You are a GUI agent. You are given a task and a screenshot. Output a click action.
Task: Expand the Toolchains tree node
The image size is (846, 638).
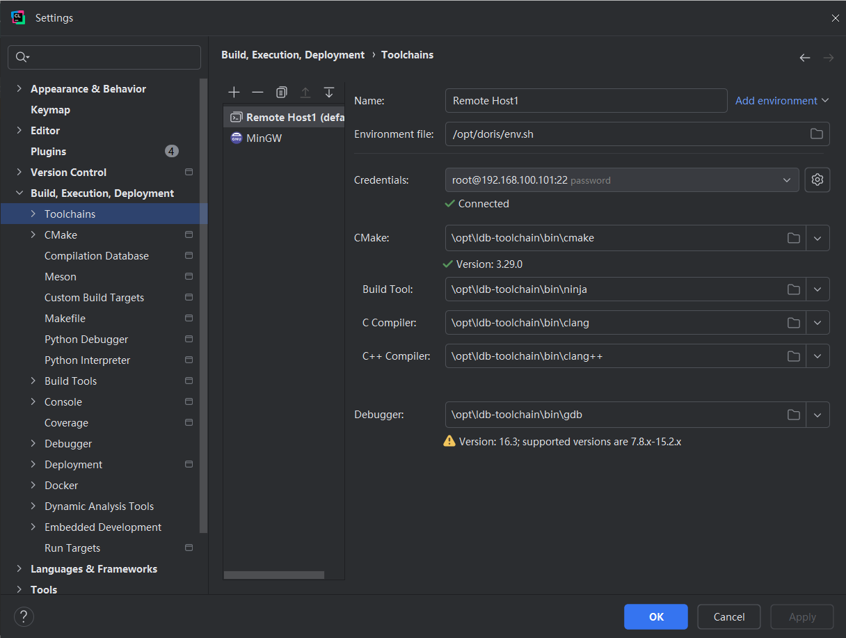pos(33,214)
